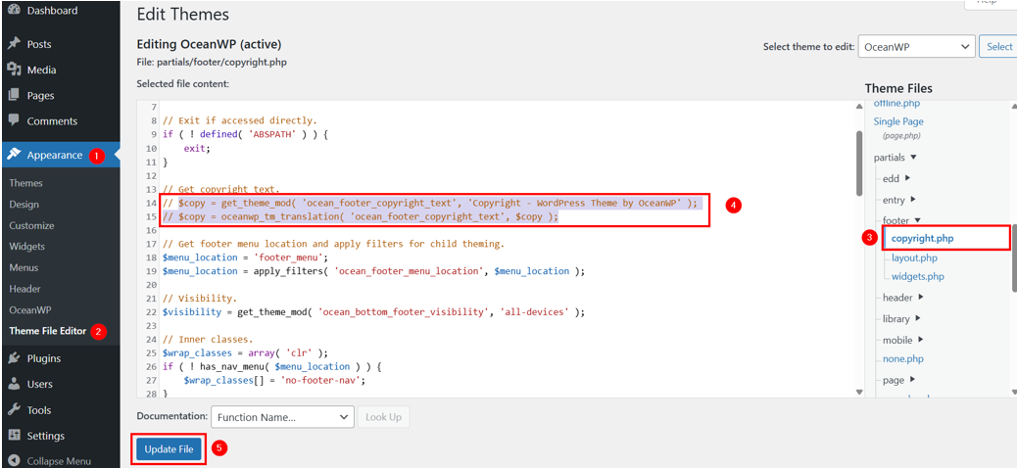Click the Media icon in the sidebar
Screen dimensions: 1017x468
(13, 70)
